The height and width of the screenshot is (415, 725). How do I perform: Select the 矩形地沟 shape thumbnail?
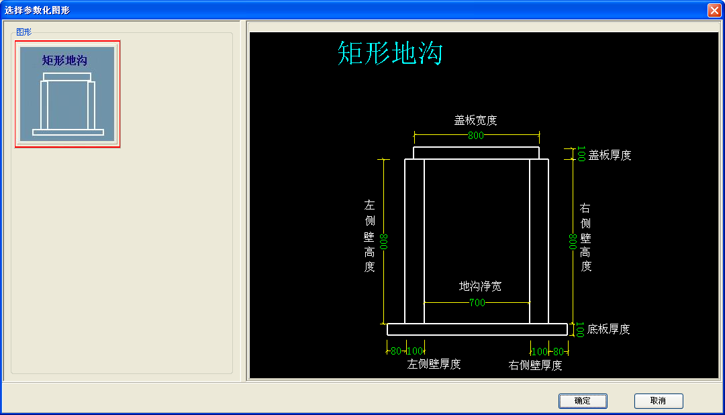pos(68,94)
